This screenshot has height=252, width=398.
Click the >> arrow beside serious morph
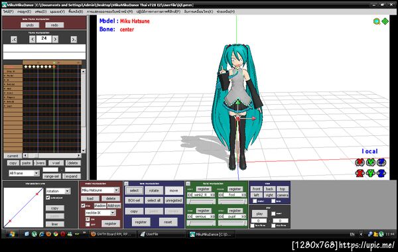212,216
